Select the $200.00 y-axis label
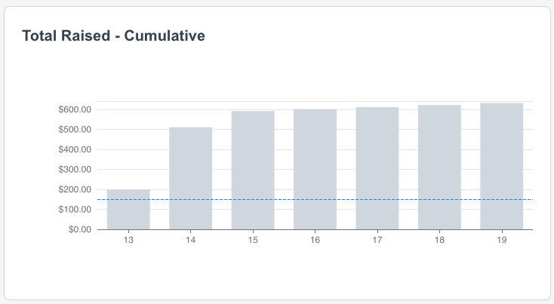Image resolution: width=554 pixels, height=304 pixels. (75, 189)
